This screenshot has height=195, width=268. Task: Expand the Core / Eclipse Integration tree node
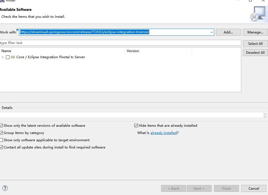pyautogui.click(x=3, y=57)
